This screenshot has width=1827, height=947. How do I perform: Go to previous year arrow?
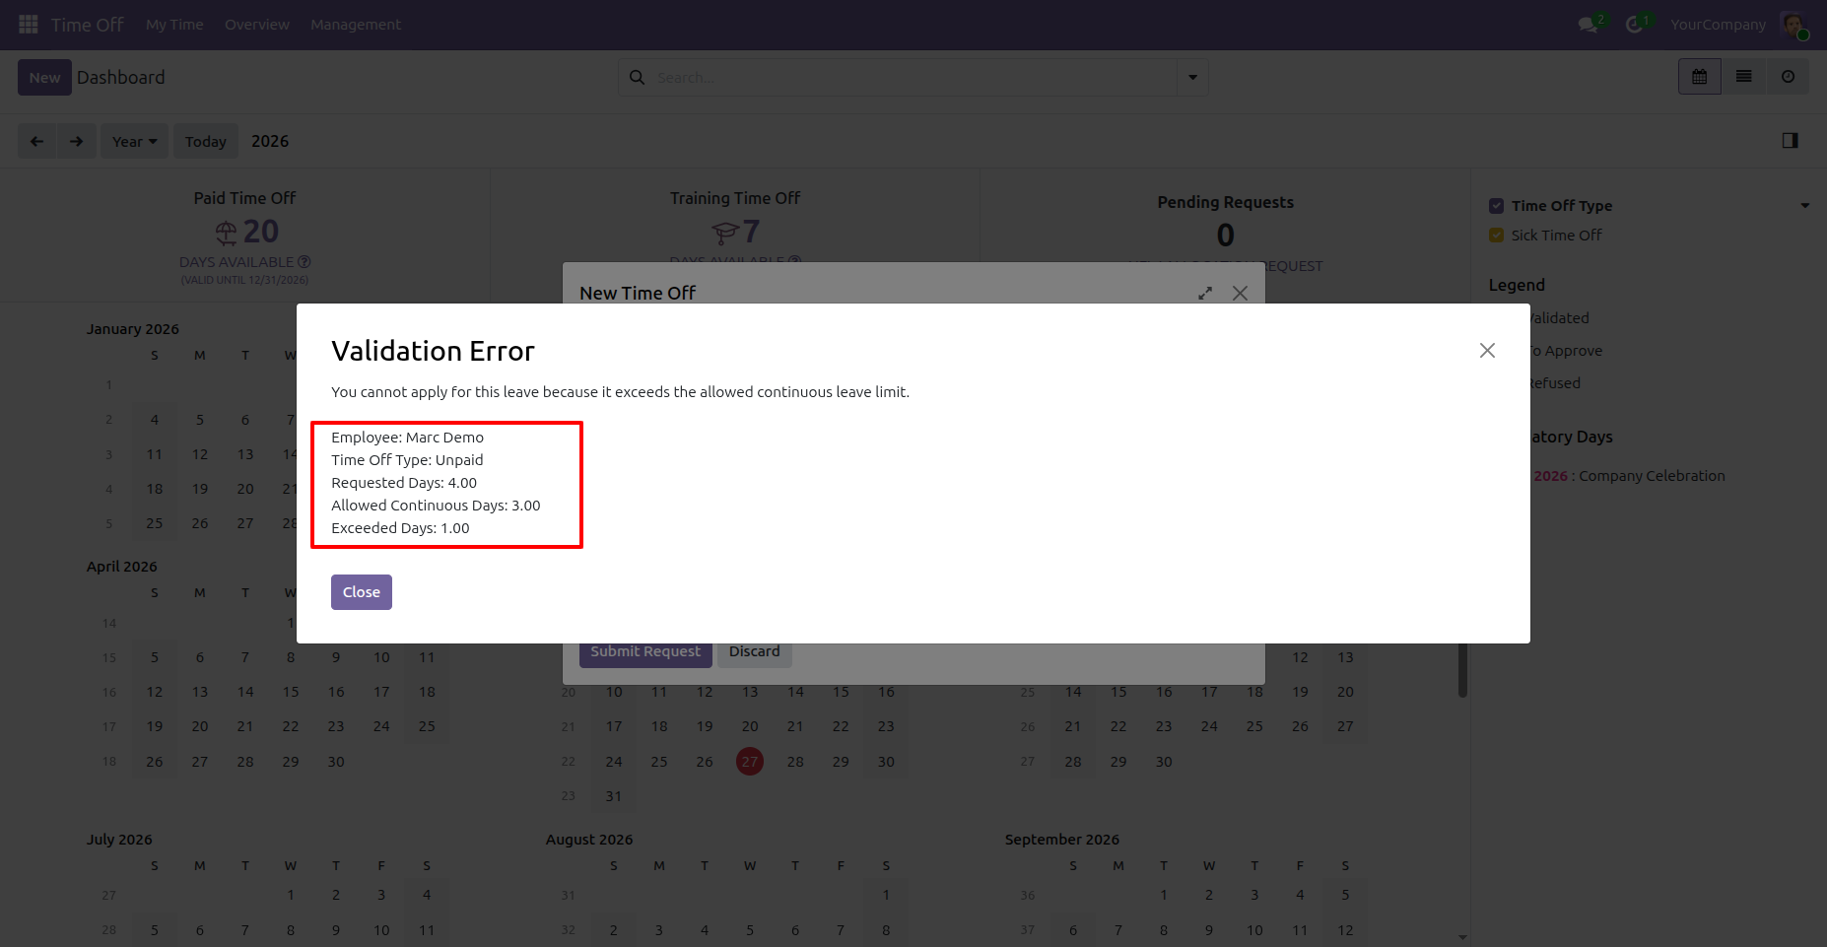(x=37, y=141)
